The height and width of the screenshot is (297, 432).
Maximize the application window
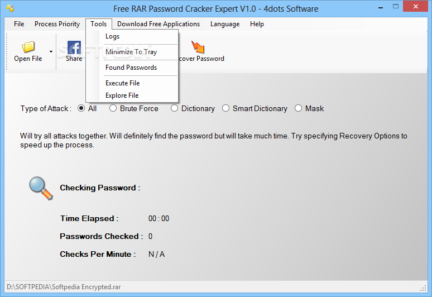[x=396, y=7]
